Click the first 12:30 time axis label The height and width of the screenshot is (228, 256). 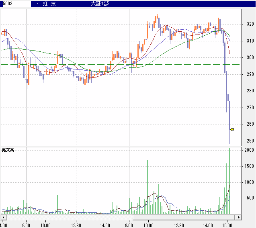click(x=76, y=225)
